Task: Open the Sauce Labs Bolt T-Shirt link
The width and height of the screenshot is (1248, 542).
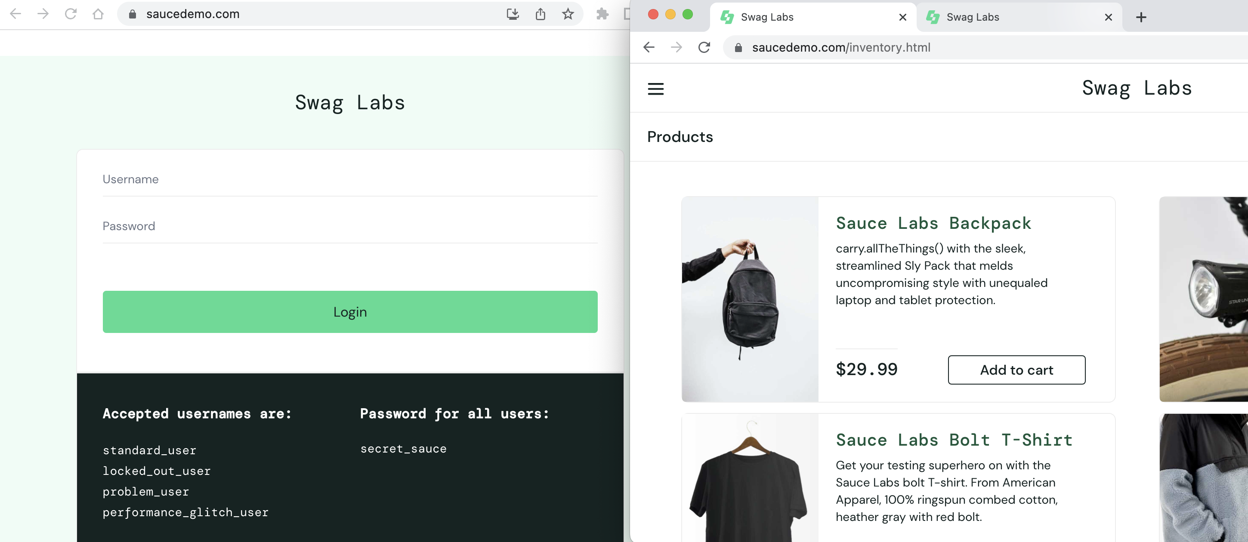Action: click(954, 439)
